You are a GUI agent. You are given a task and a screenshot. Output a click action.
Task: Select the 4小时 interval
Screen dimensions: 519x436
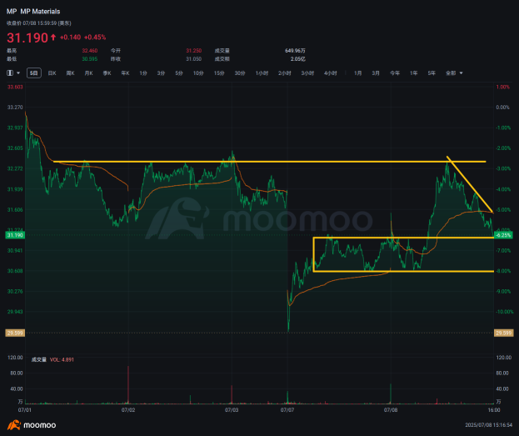click(330, 73)
